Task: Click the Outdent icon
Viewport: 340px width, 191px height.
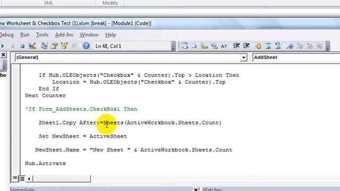Action: (246, 46)
